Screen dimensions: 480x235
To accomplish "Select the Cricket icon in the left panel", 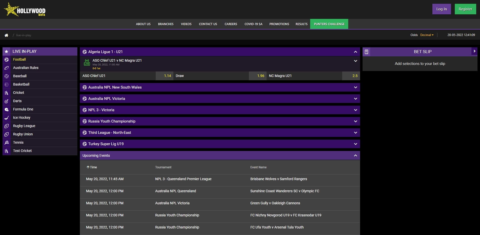I will (6, 93).
